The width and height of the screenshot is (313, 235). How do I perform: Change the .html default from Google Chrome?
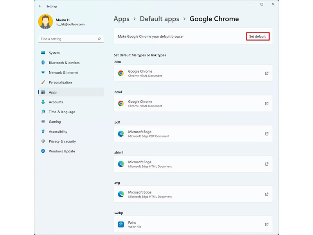193,103
